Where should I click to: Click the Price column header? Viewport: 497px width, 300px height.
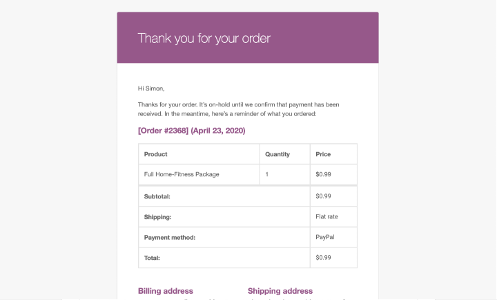click(323, 154)
